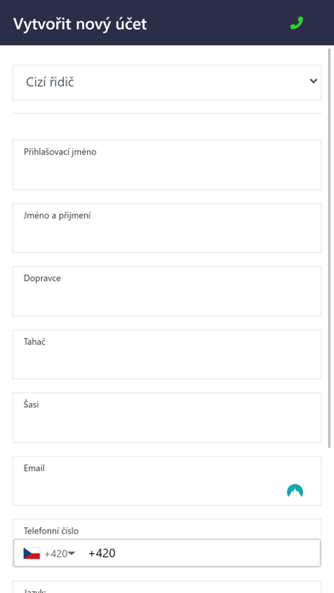334x593 pixels.
Task: Click the vertical scrollbar on the form
Action: coord(330,248)
